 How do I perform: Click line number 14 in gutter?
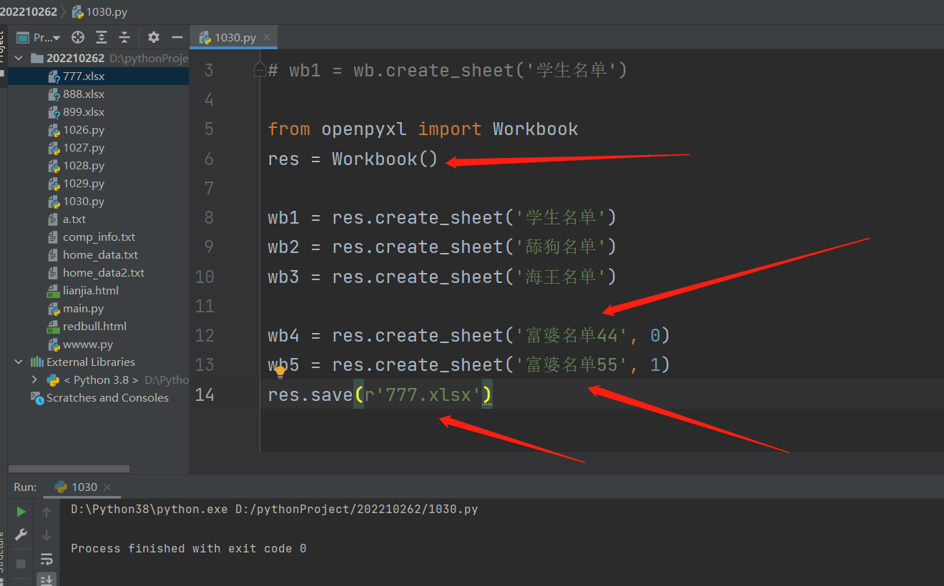(x=205, y=394)
